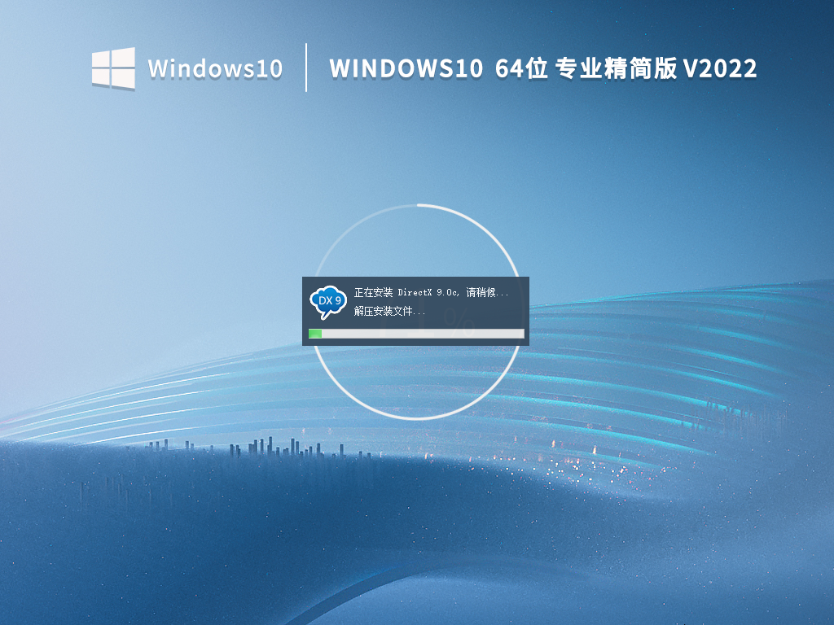Click the text '正在安装 DirectX 9.0c, 请稍候...'
834x625 pixels.
pyautogui.click(x=432, y=292)
